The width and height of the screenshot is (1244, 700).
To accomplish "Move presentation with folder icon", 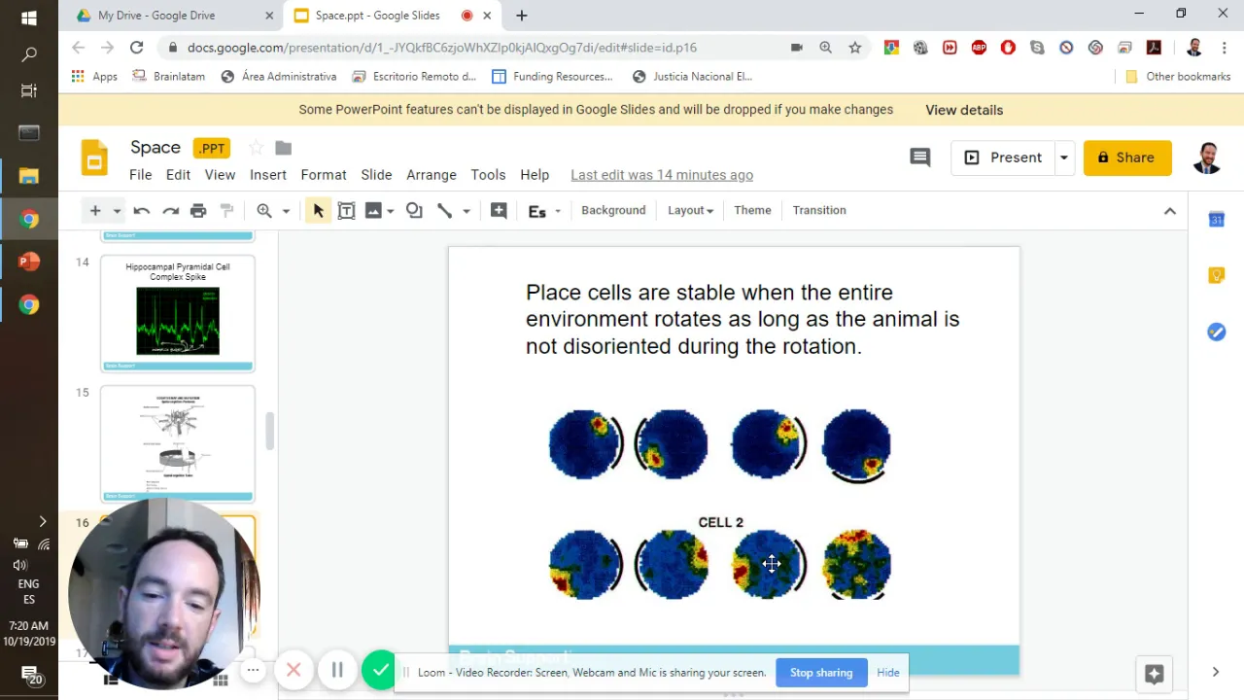I will (284, 148).
